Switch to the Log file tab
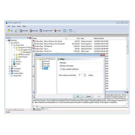 pos(36,109)
